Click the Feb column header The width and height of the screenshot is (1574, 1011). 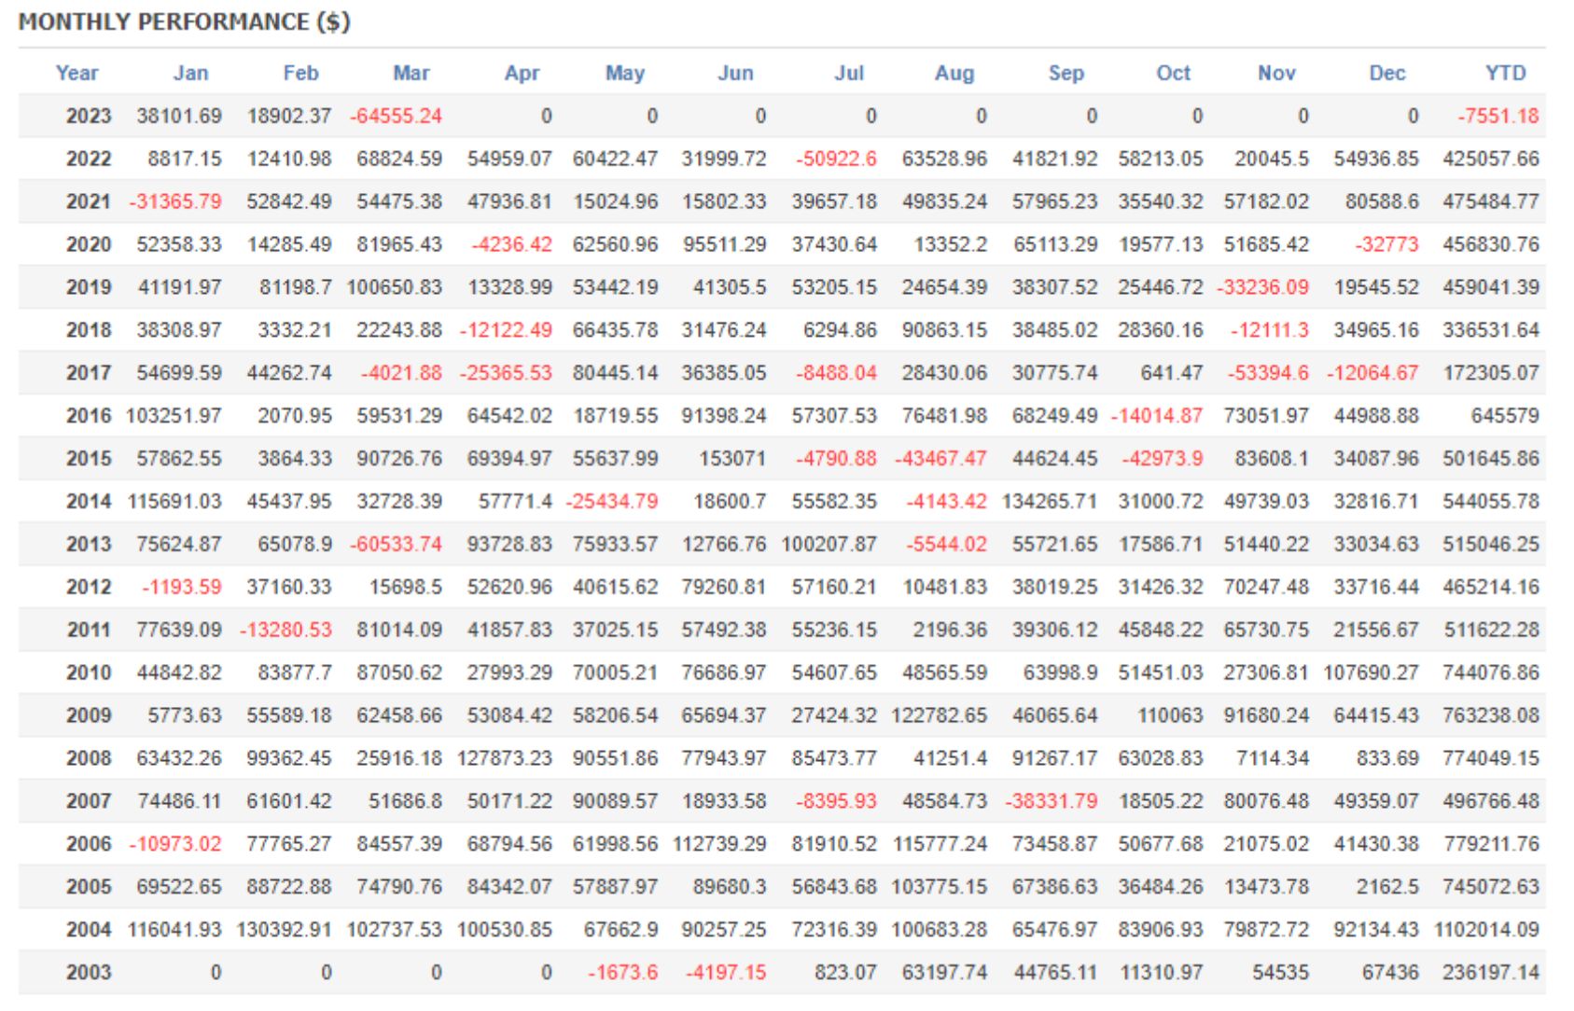click(300, 73)
